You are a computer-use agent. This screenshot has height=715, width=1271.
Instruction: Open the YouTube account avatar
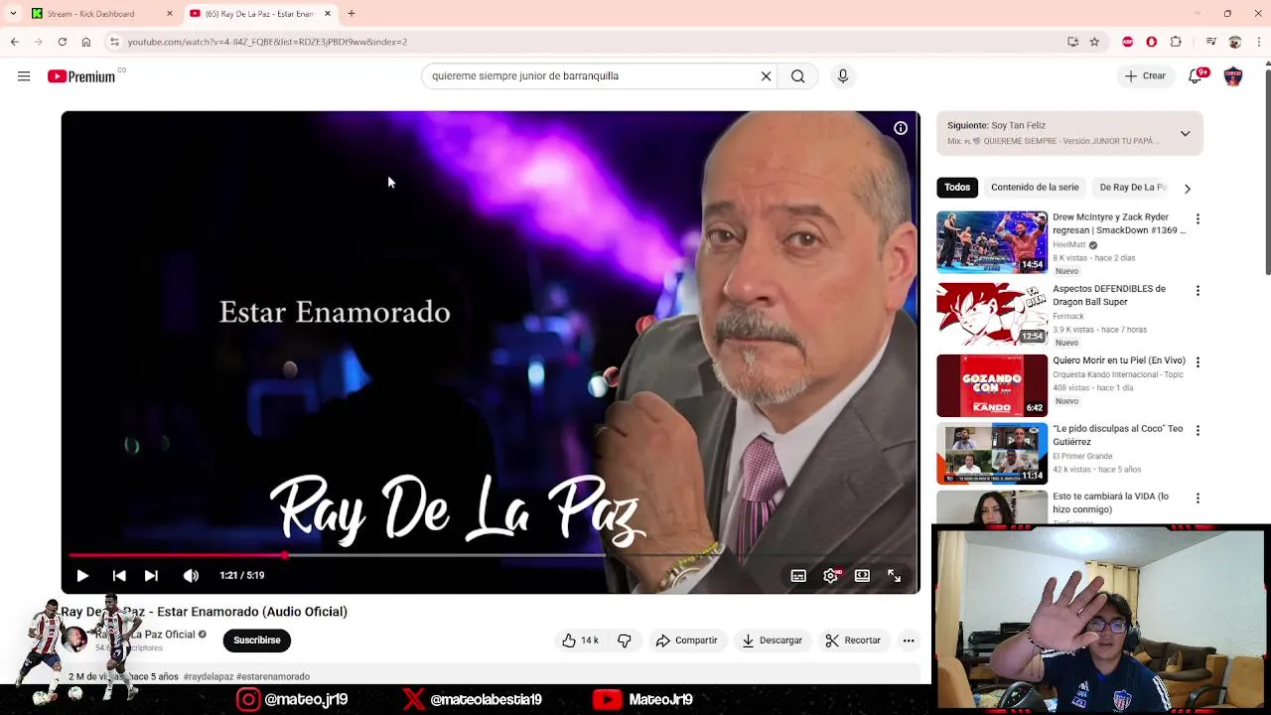coord(1233,76)
